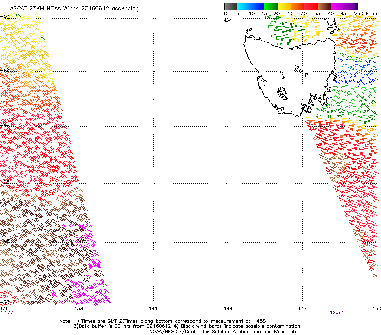
Task: Select the latitude label '-48'
Action: click(x=5, y=241)
